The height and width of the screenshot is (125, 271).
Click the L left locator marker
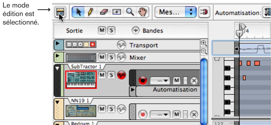pyautogui.click(x=242, y=26)
